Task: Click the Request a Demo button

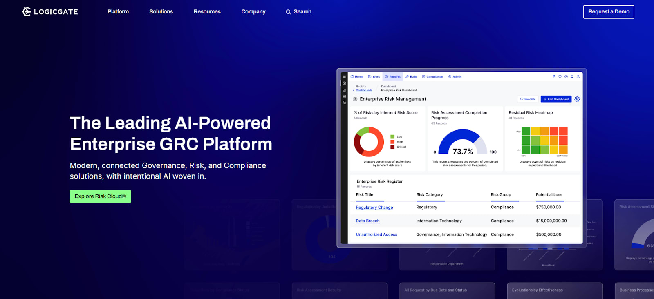Action: point(609,12)
